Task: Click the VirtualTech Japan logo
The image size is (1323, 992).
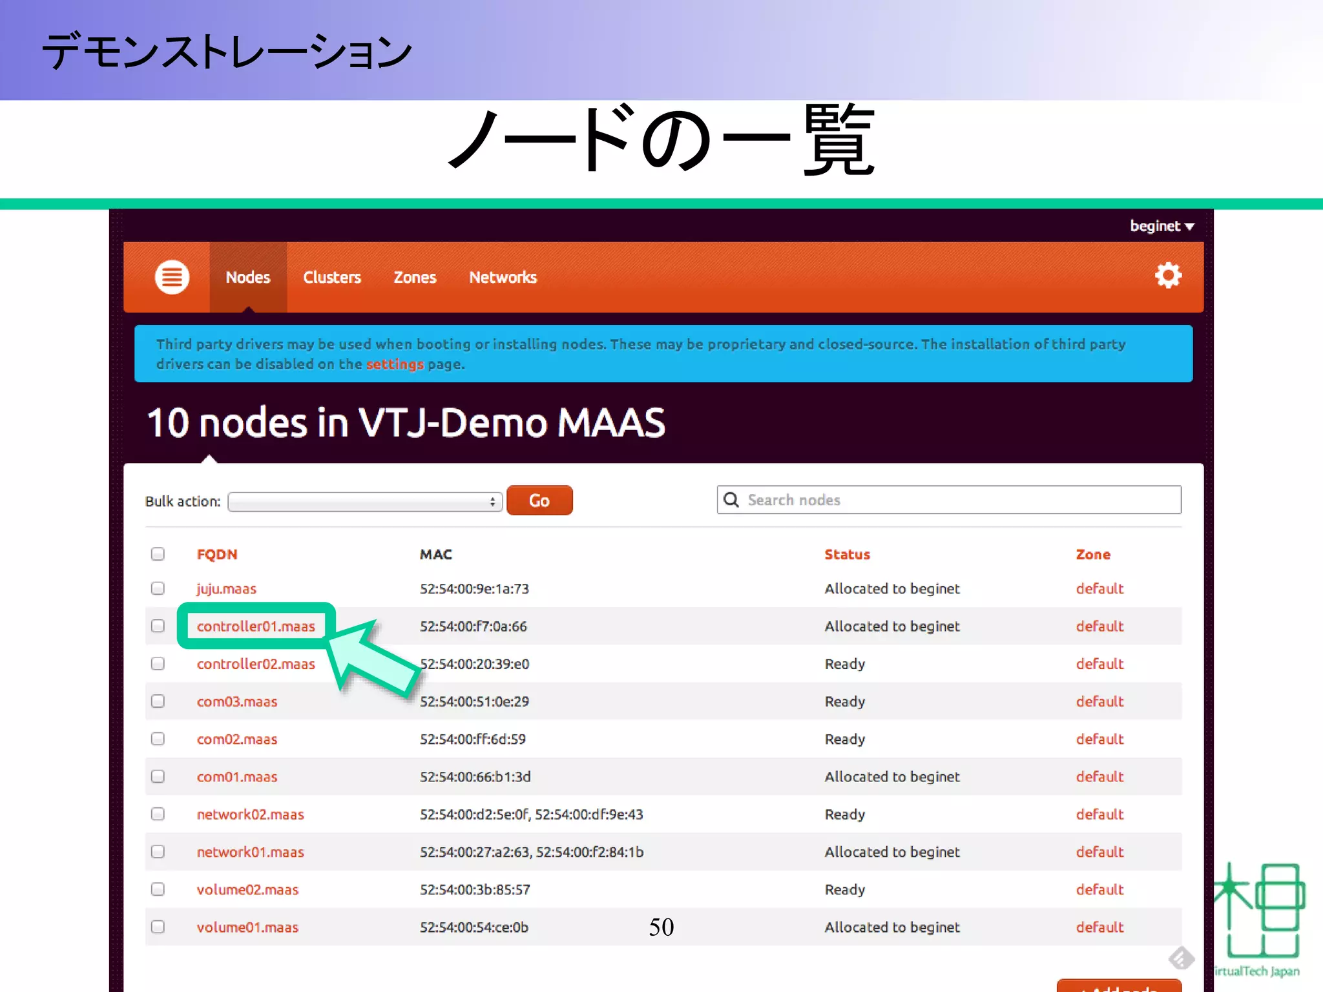Action: pyautogui.click(x=1260, y=917)
